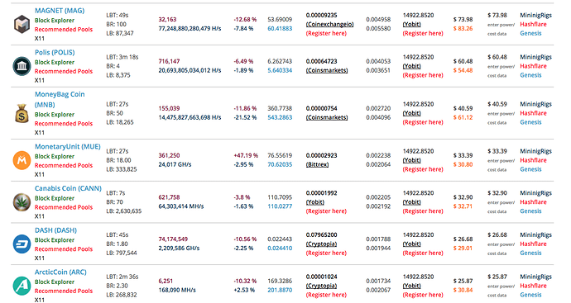Screen dimensions: 571x303
Task: View Recommended Pools for MoneyBag Coin
Action: click(64, 124)
